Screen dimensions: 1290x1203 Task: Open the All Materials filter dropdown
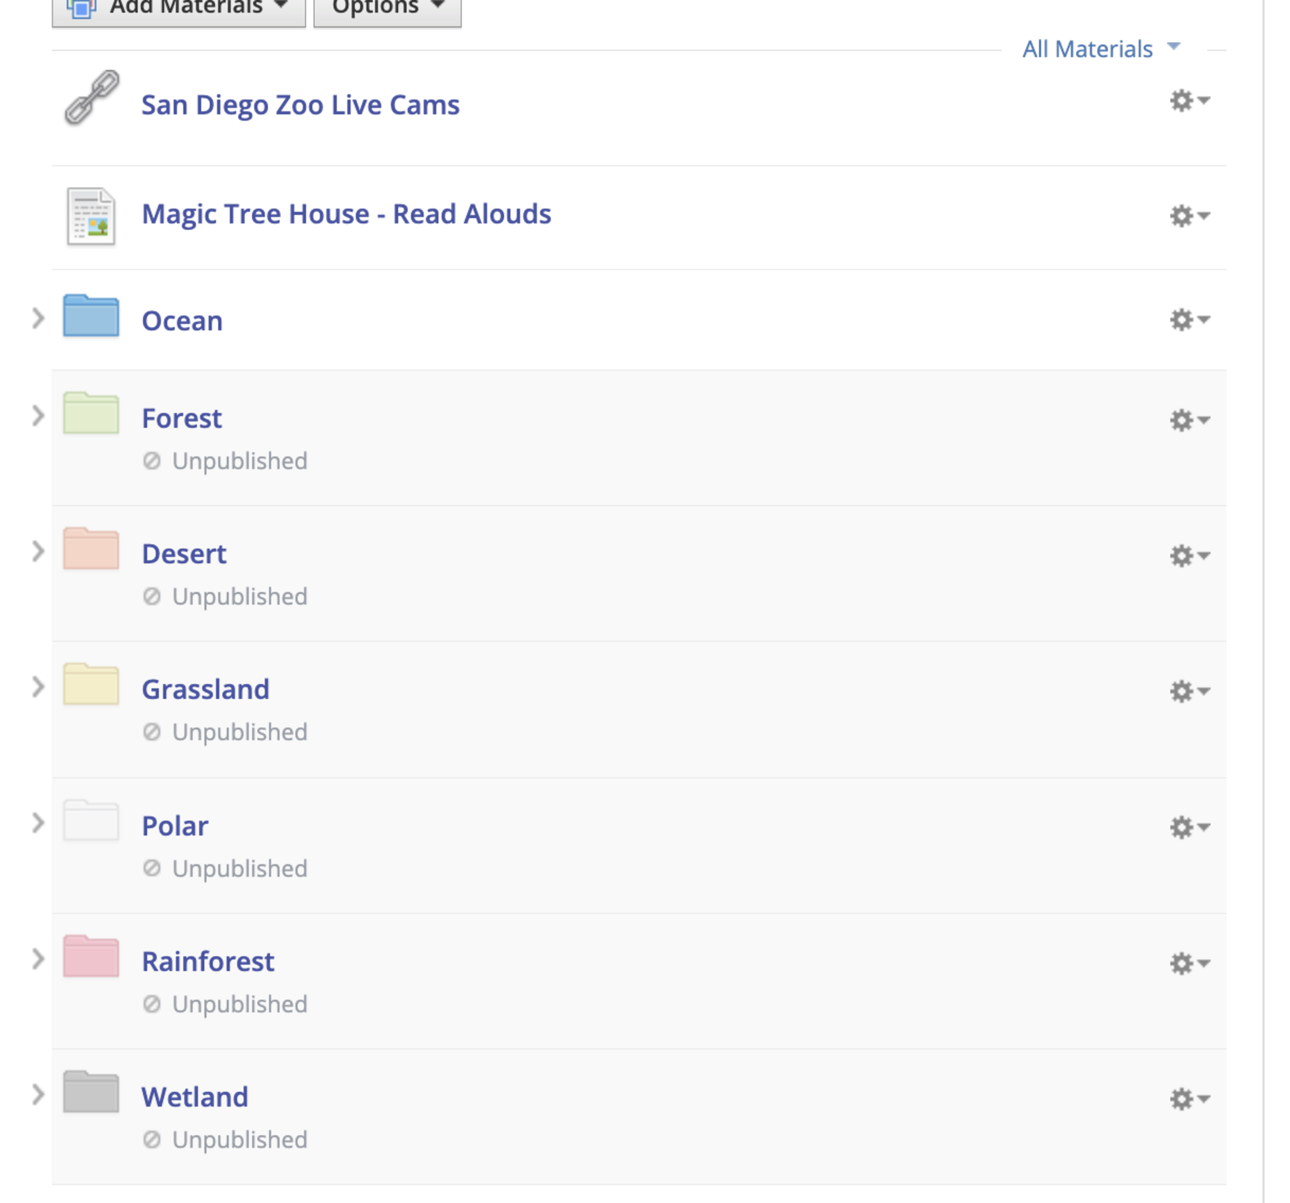tap(1100, 48)
